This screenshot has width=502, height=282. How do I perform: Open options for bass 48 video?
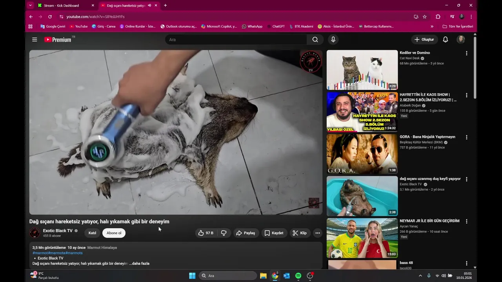pos(467,264)
